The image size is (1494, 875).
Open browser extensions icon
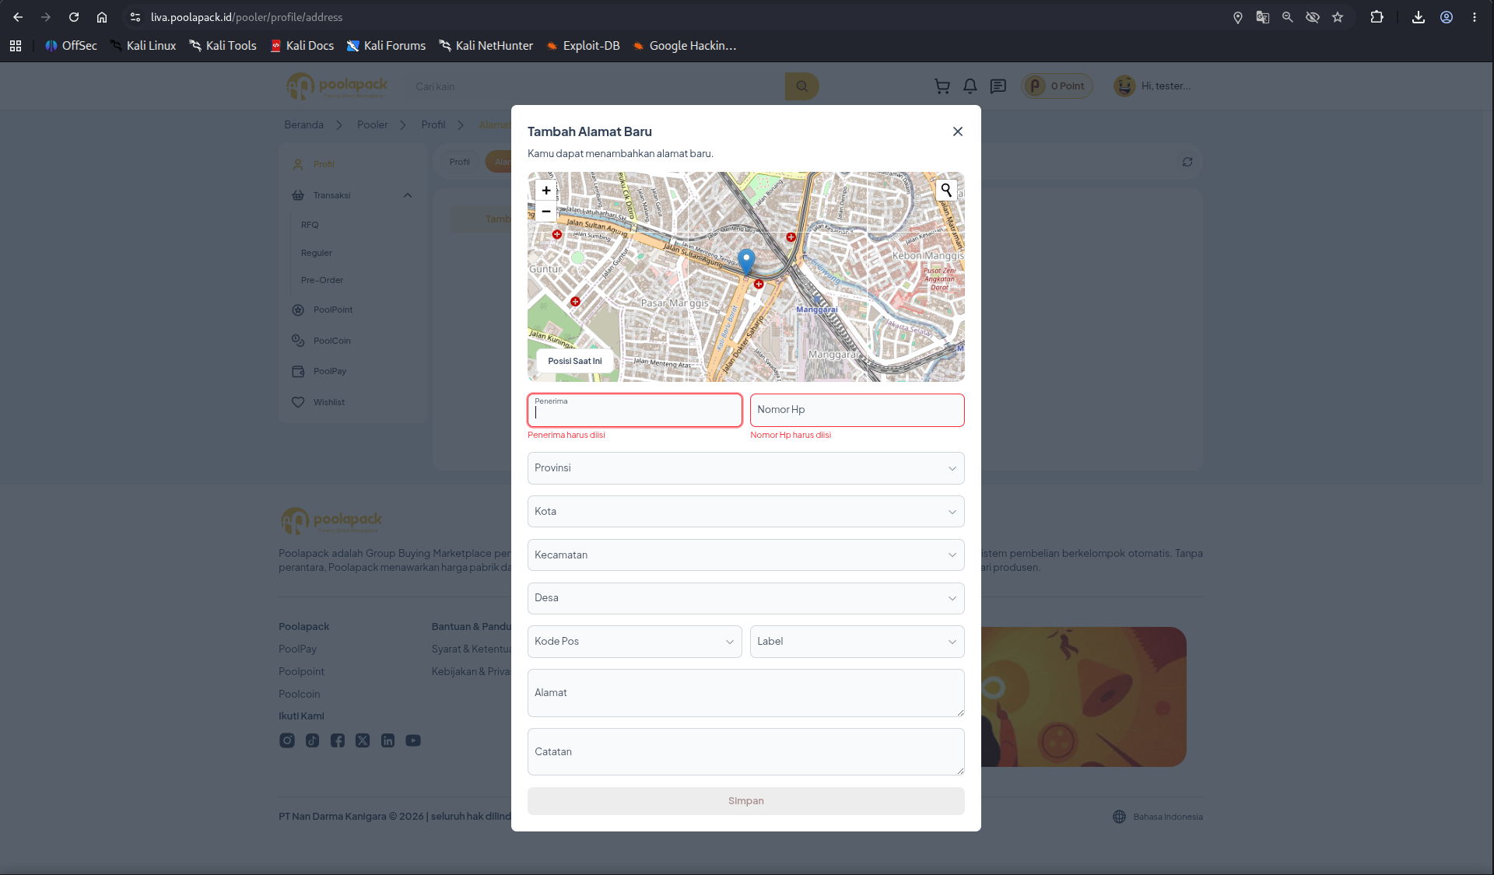point(1377,17)
